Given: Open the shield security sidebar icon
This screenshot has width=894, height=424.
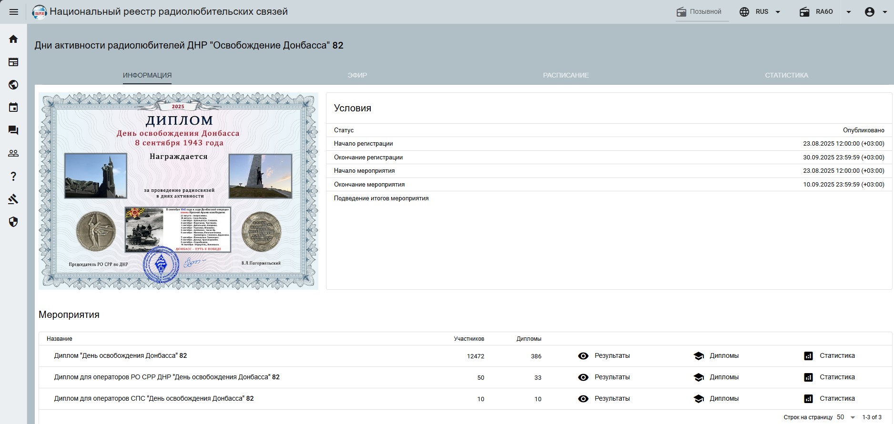Looking at the screenshot, I should 13,222.
